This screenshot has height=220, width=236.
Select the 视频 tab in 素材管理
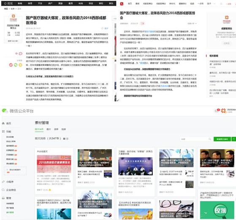64,129
